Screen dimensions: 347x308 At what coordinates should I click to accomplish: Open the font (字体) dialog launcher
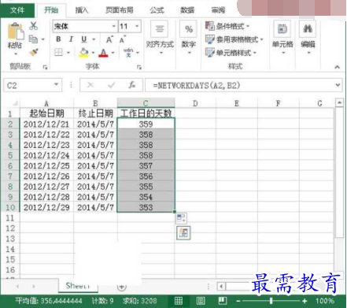(139, 67)
